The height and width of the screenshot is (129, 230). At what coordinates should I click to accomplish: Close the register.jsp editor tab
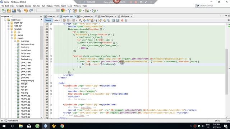(75, 16)
